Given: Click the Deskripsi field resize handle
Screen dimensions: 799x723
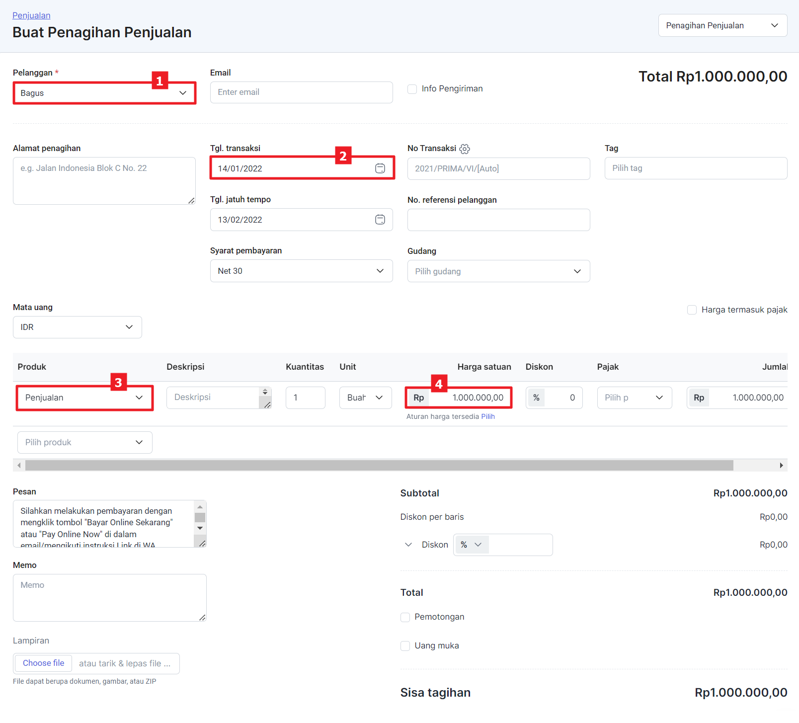Looking at the screenshot, I should pyautogui.click(x=267, y=405).
